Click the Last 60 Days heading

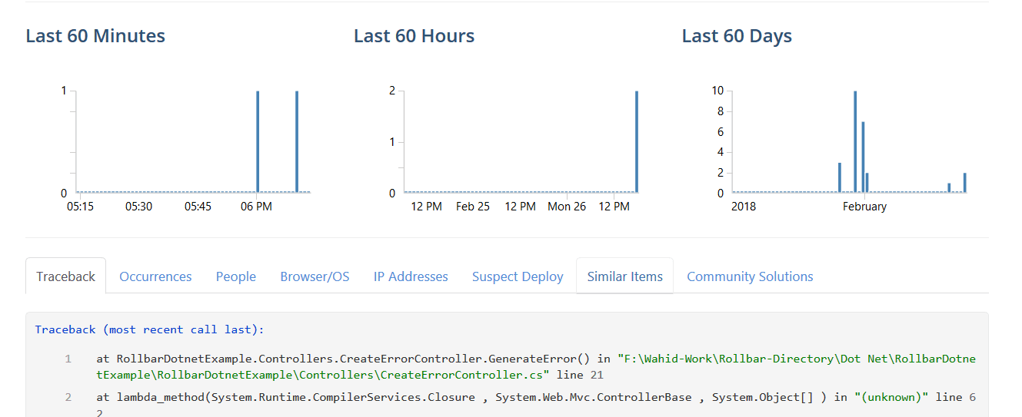(737, 36)
